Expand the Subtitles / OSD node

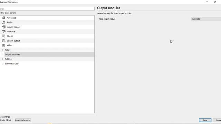2,63
